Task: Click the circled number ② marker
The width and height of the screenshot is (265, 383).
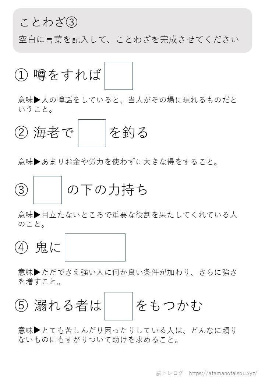Action: pos(21,133)
